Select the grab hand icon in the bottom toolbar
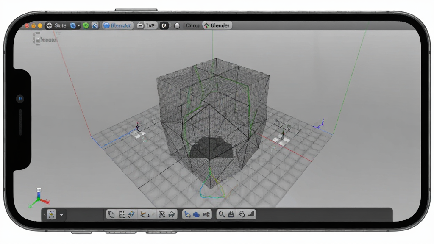Screen dimensions: 434x244 tap(241, 214)
